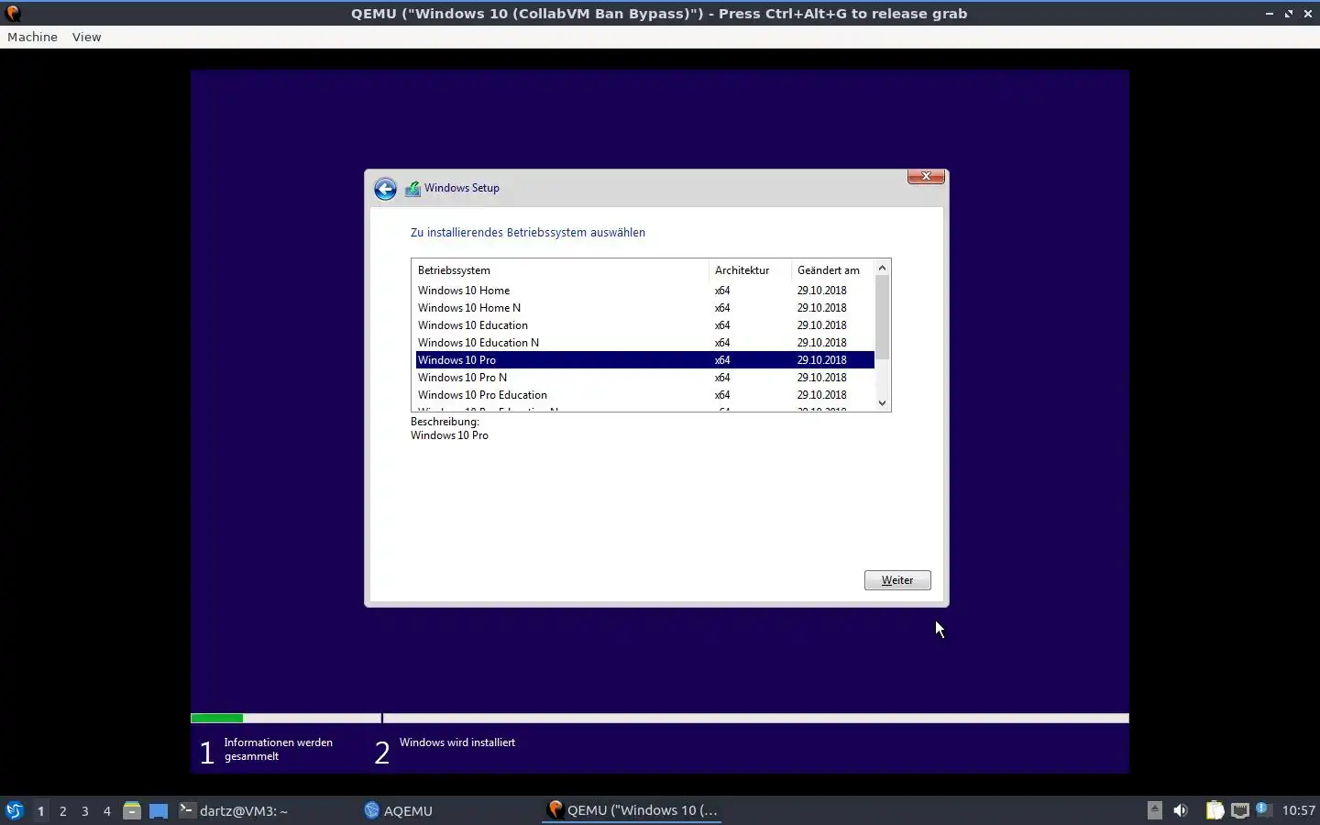Open the taskbar start menu icon
Screen dimensions: 1320x825
pos(14,810)
